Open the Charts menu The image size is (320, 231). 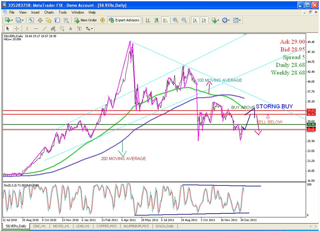[49, 12]
